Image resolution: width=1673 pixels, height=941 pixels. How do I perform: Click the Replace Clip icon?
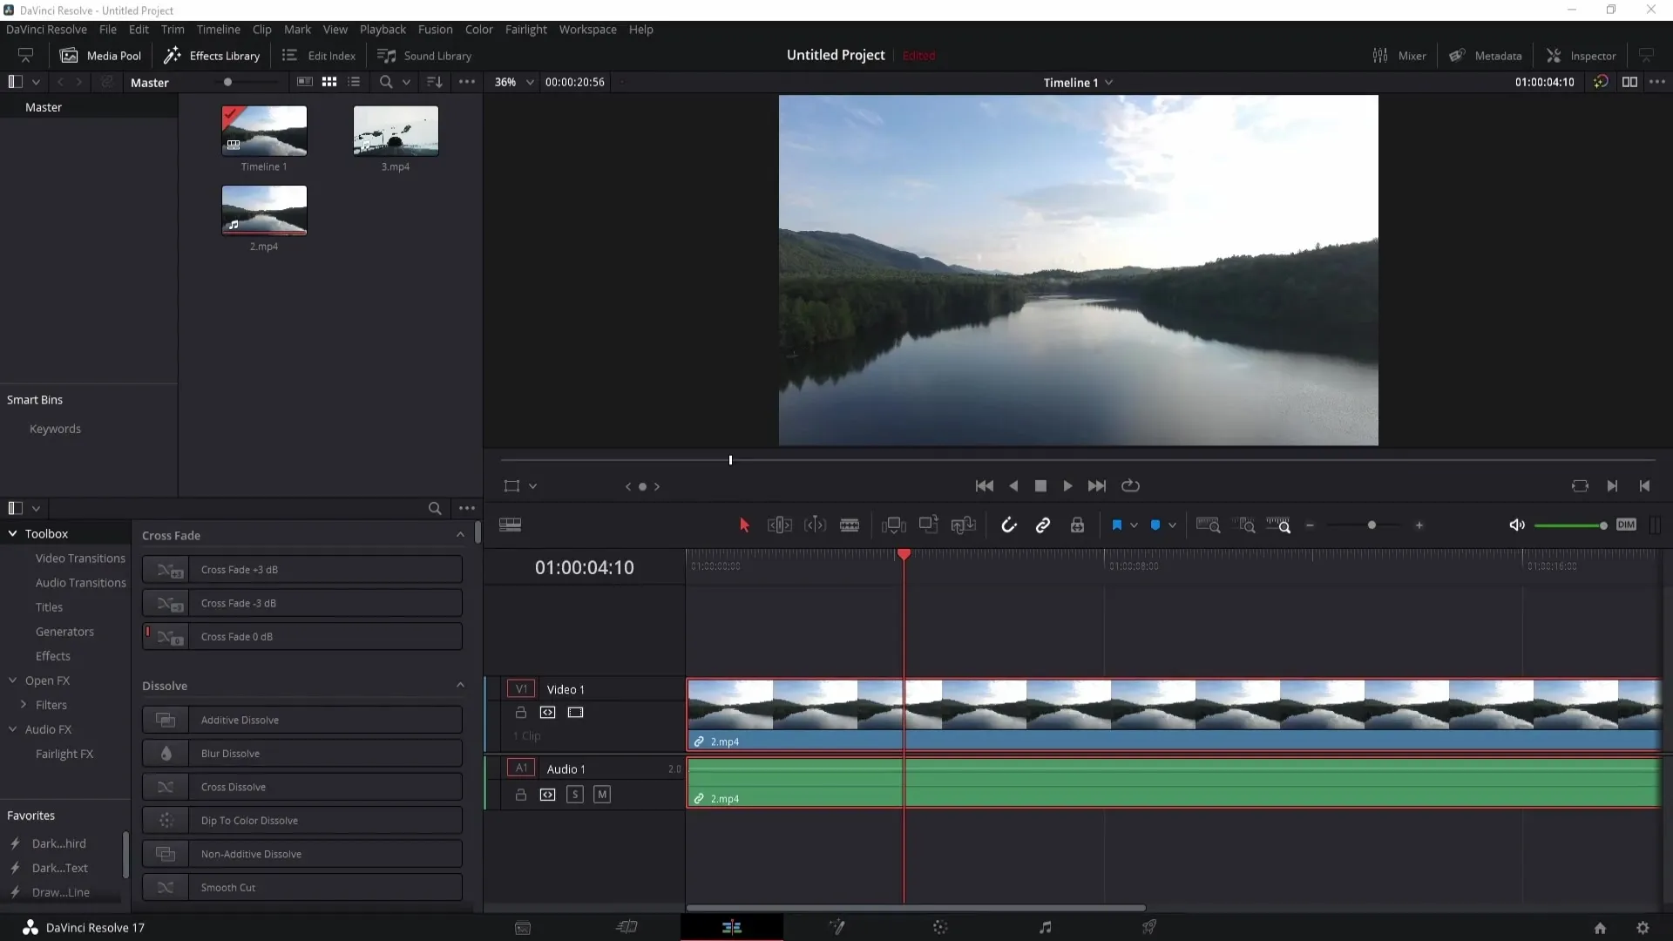click(964, 525)
